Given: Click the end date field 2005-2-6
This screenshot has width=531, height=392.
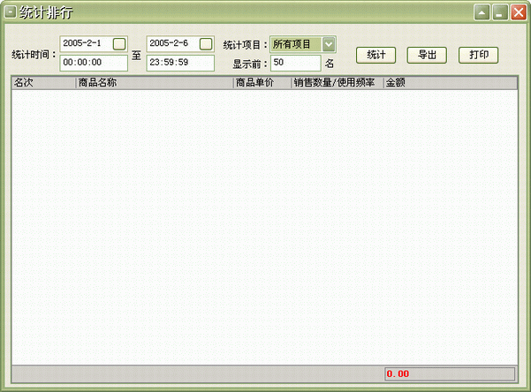Looking at the screenshot, I should tap(172, 43).
